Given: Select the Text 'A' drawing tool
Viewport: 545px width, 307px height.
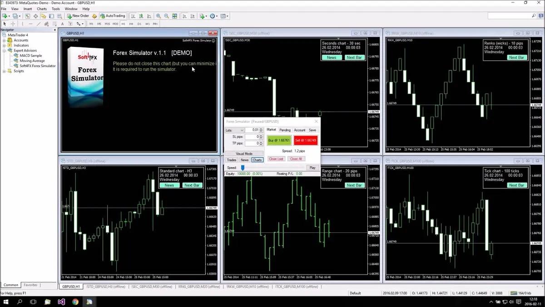Looking at the screenshot, I should [62, 24].
